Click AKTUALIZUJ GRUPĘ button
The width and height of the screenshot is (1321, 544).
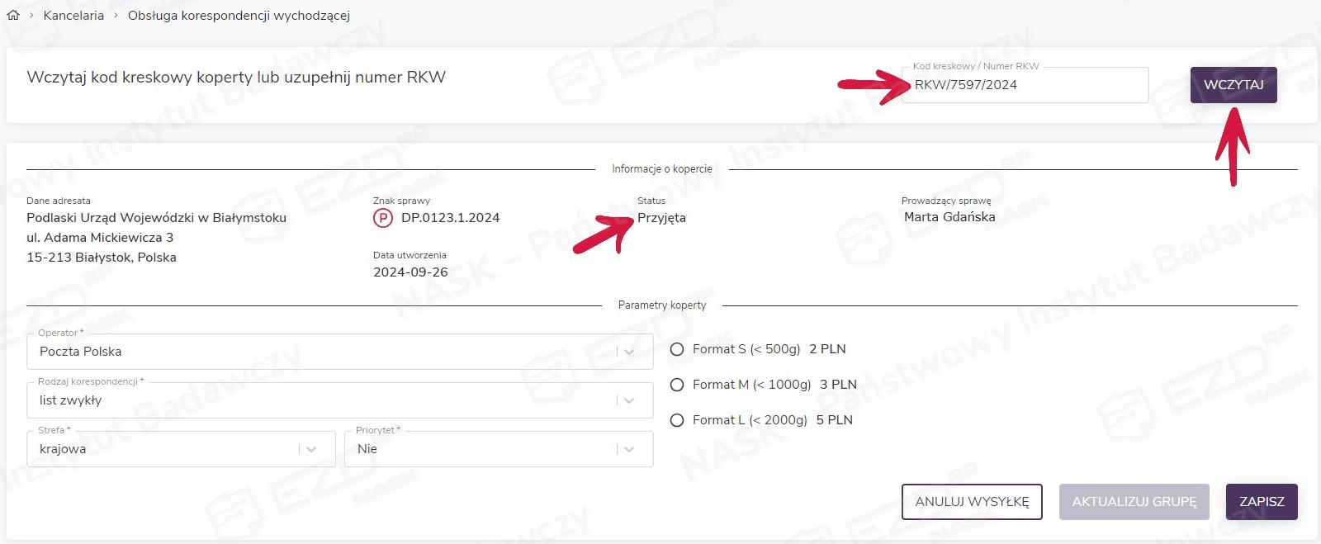tap(1134, 502)
